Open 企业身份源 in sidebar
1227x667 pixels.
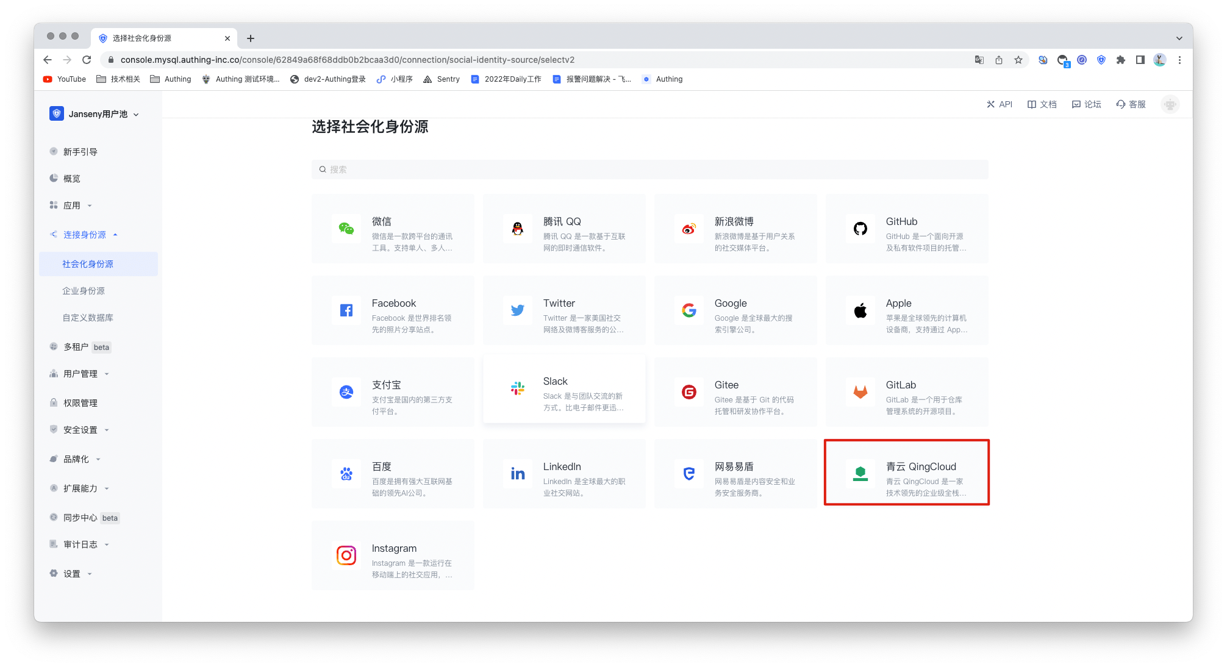click(84, 291)
